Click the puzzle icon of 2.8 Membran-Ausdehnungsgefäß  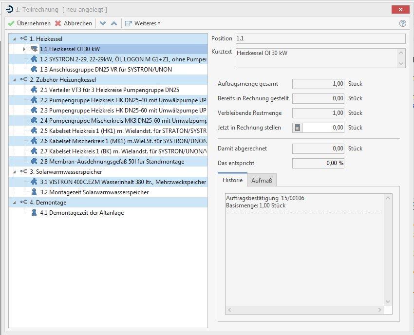pyautogui.click(x=34, y=161)
